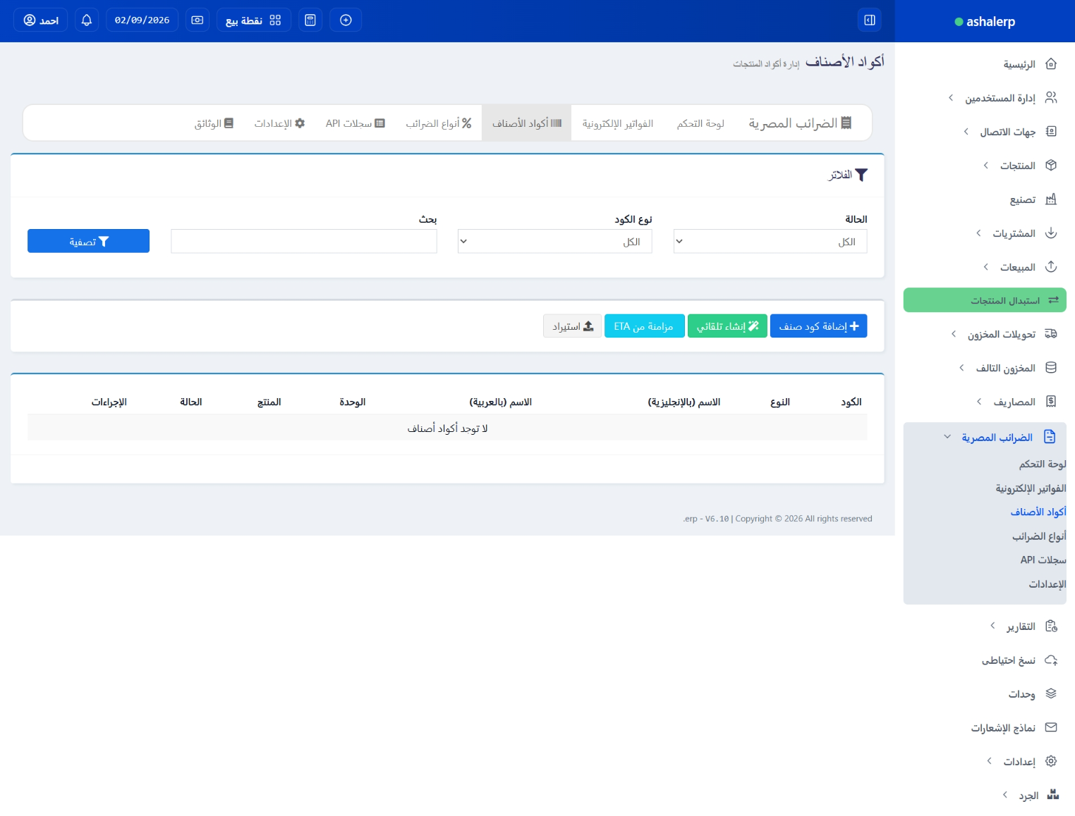This screenshot has width=1075, height=816.
Task: Open the Code Type (نوع الكود) dropdown
Action: [554, 242]
